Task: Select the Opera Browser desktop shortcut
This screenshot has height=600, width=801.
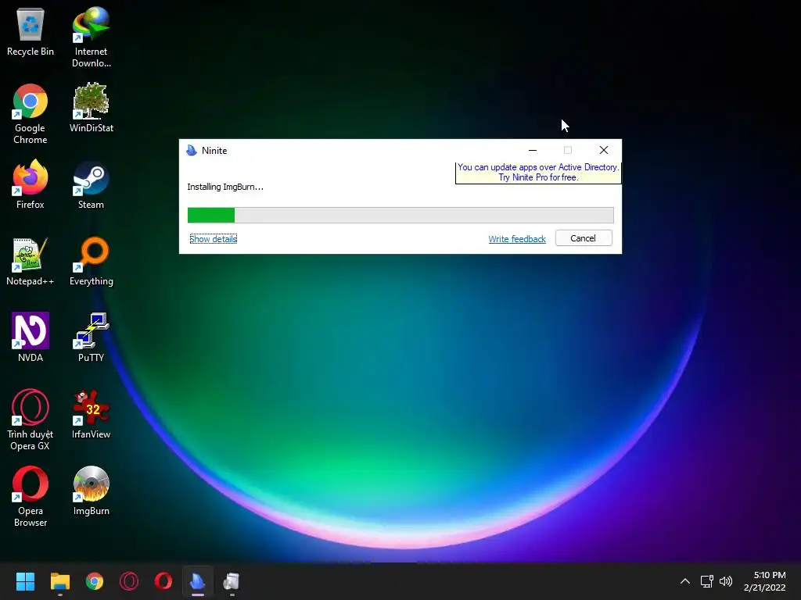Action: (31, 496)
